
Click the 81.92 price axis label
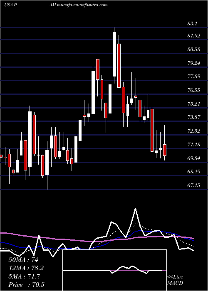[x=194, y=36]
